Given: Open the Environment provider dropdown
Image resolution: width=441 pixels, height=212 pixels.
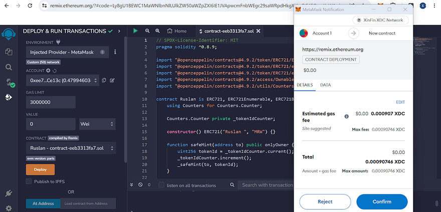Looking at the screenshot, I should click(67, 51).
